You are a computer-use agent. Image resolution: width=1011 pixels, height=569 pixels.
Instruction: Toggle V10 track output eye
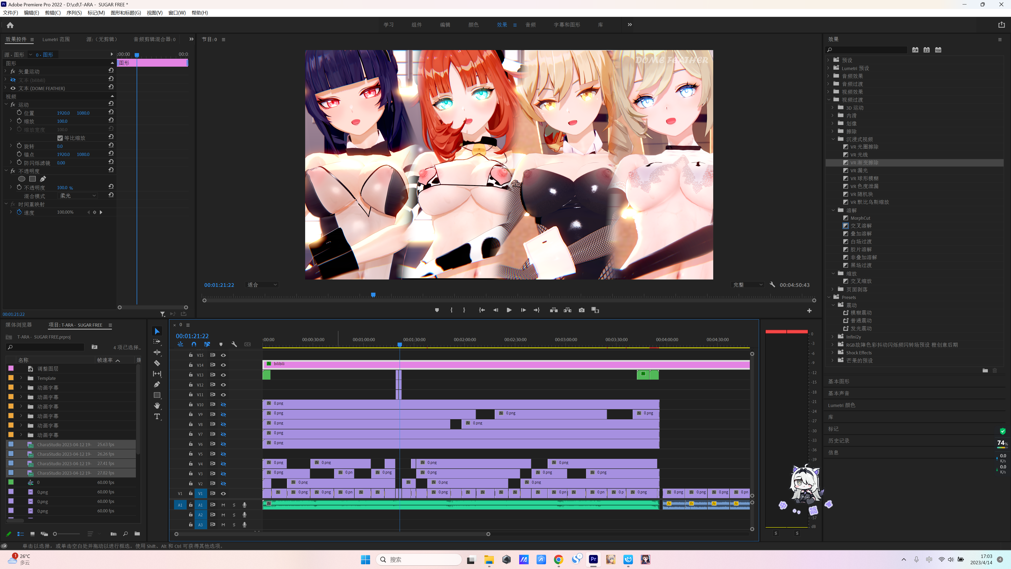223,404
